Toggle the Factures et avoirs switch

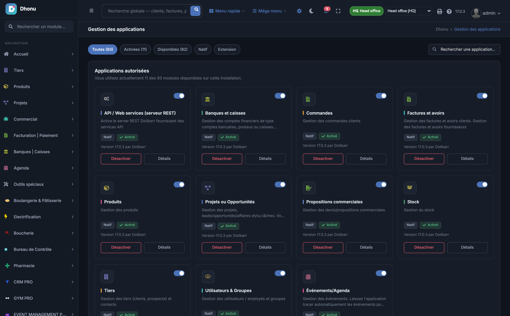point(482,96)
